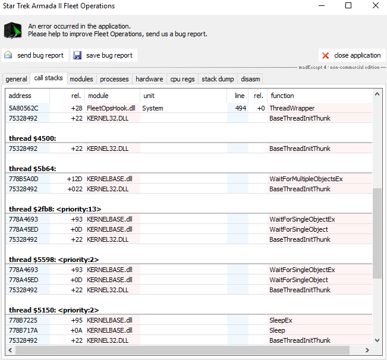Open the stack dump tab

pos(218,79)
